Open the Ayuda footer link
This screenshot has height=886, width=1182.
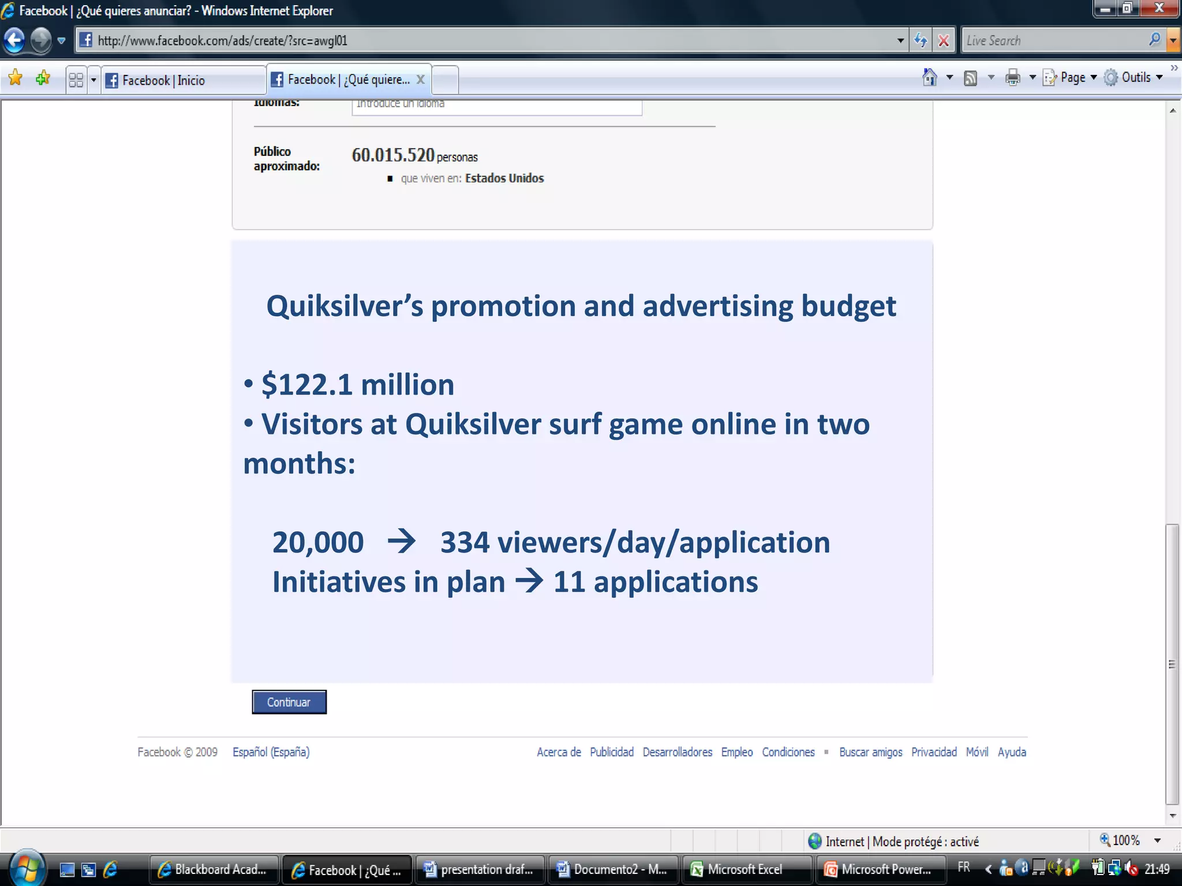pyautogui.click(x=1012, y=752)
